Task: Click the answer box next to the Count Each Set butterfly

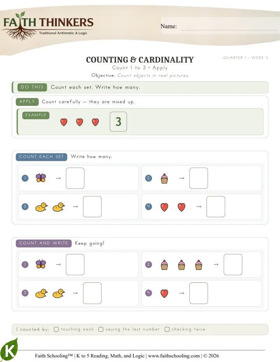Action: click(x=75, y=178)
